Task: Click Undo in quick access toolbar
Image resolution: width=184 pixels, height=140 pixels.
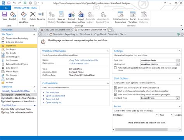Action: point(14,3)
